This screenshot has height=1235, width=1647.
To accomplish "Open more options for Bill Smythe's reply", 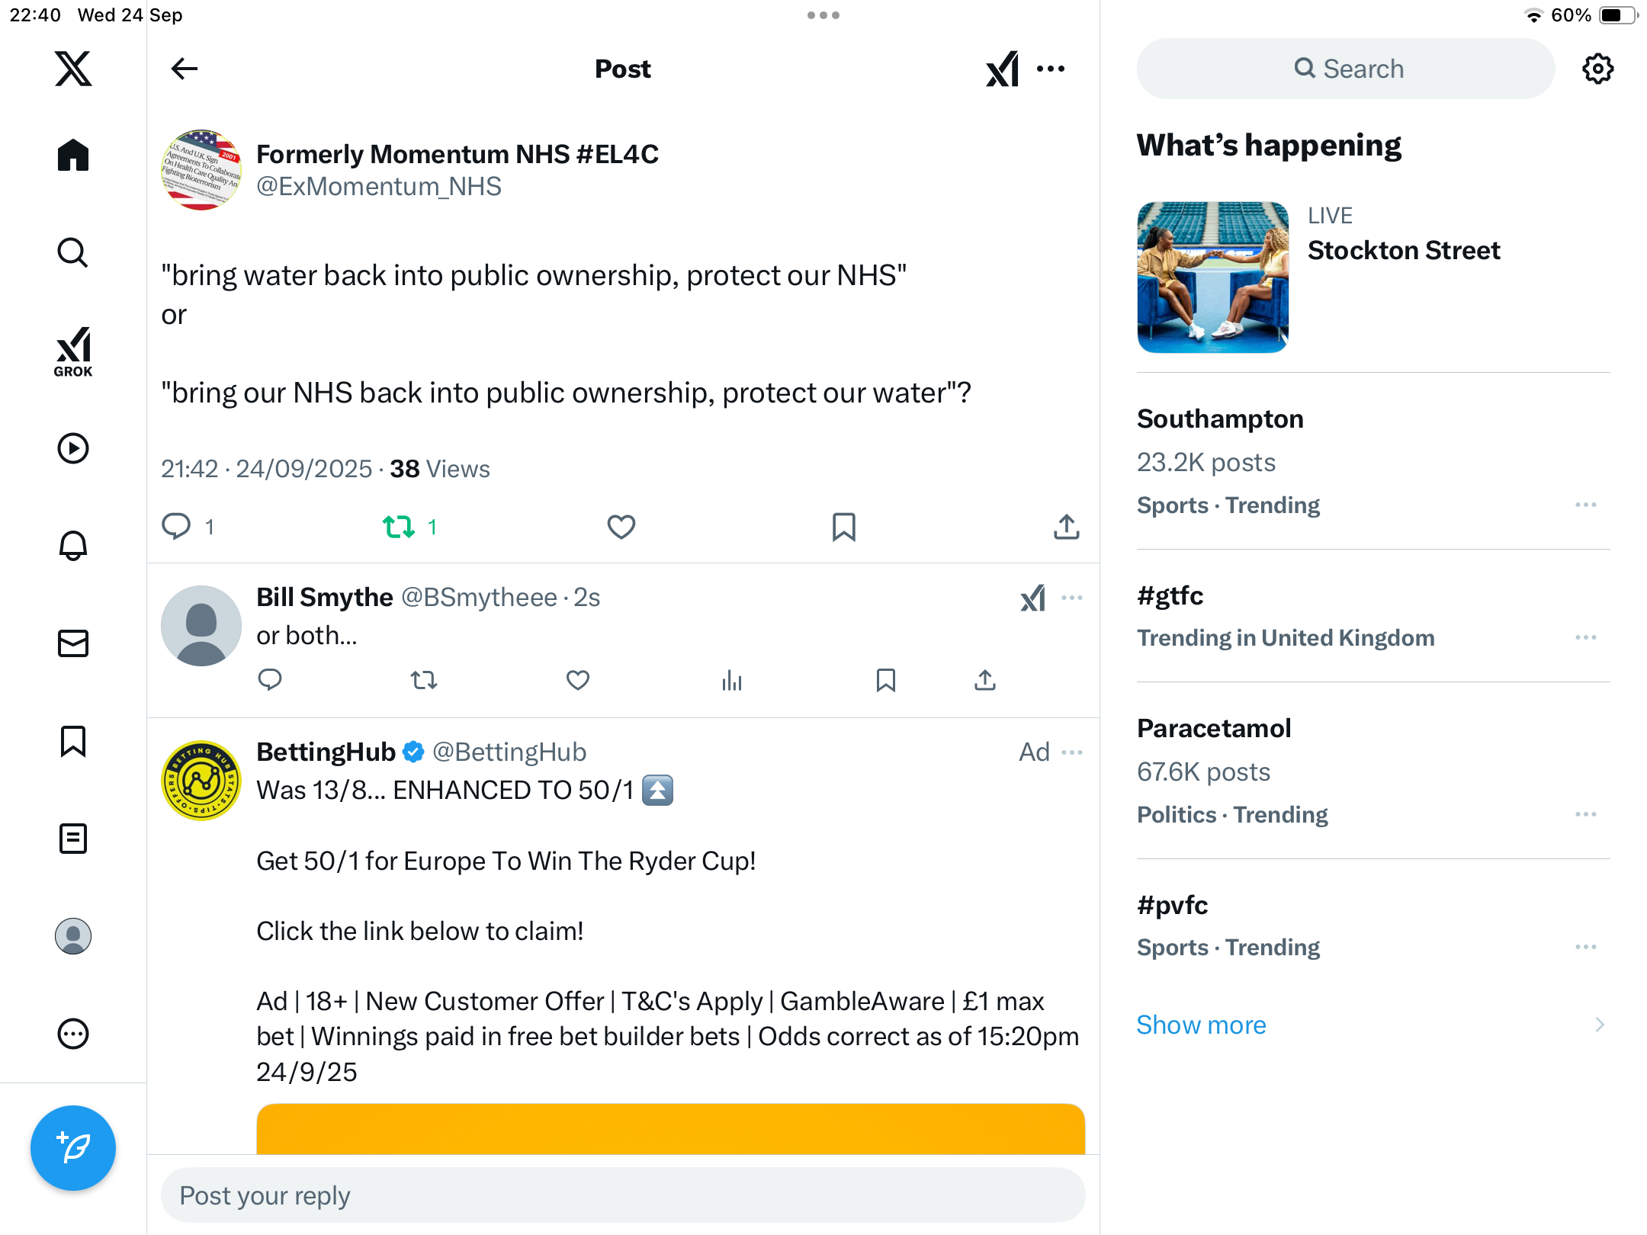I will tap(1072, 598).
